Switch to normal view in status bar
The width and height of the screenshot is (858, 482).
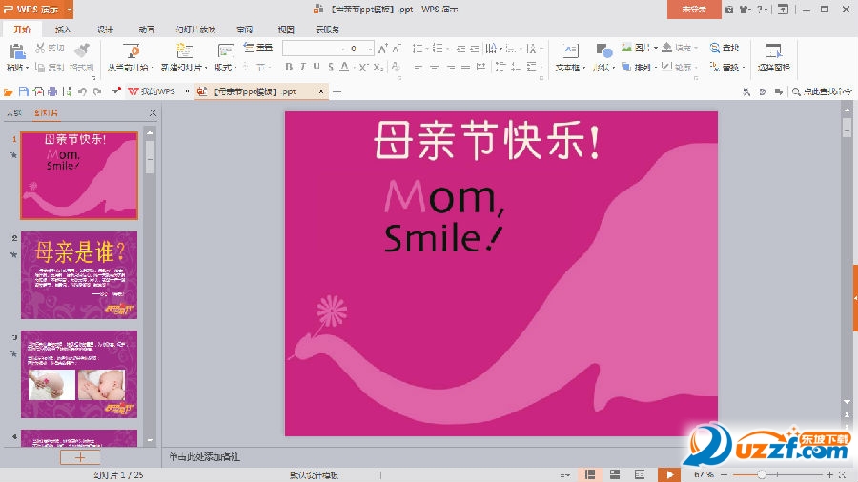(x=590, y=474)
